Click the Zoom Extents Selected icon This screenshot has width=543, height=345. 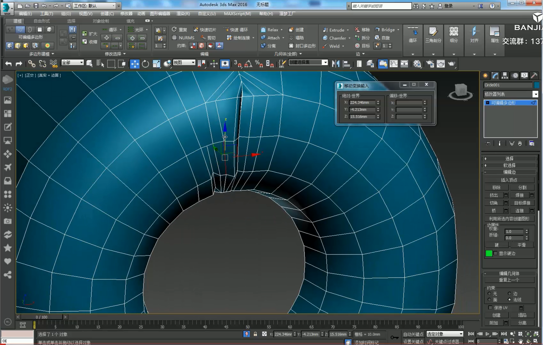[528, 334]
